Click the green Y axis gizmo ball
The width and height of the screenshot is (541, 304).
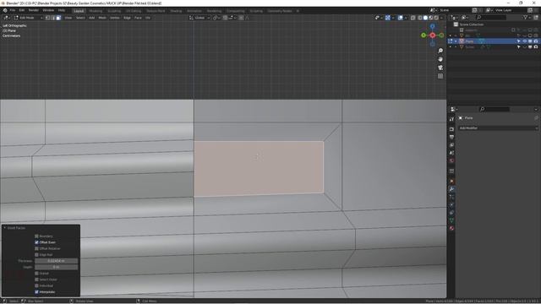pyautogui.click(x=424, y=35)
